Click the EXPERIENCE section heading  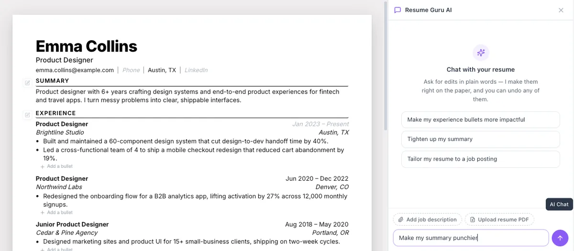[56, 113]
